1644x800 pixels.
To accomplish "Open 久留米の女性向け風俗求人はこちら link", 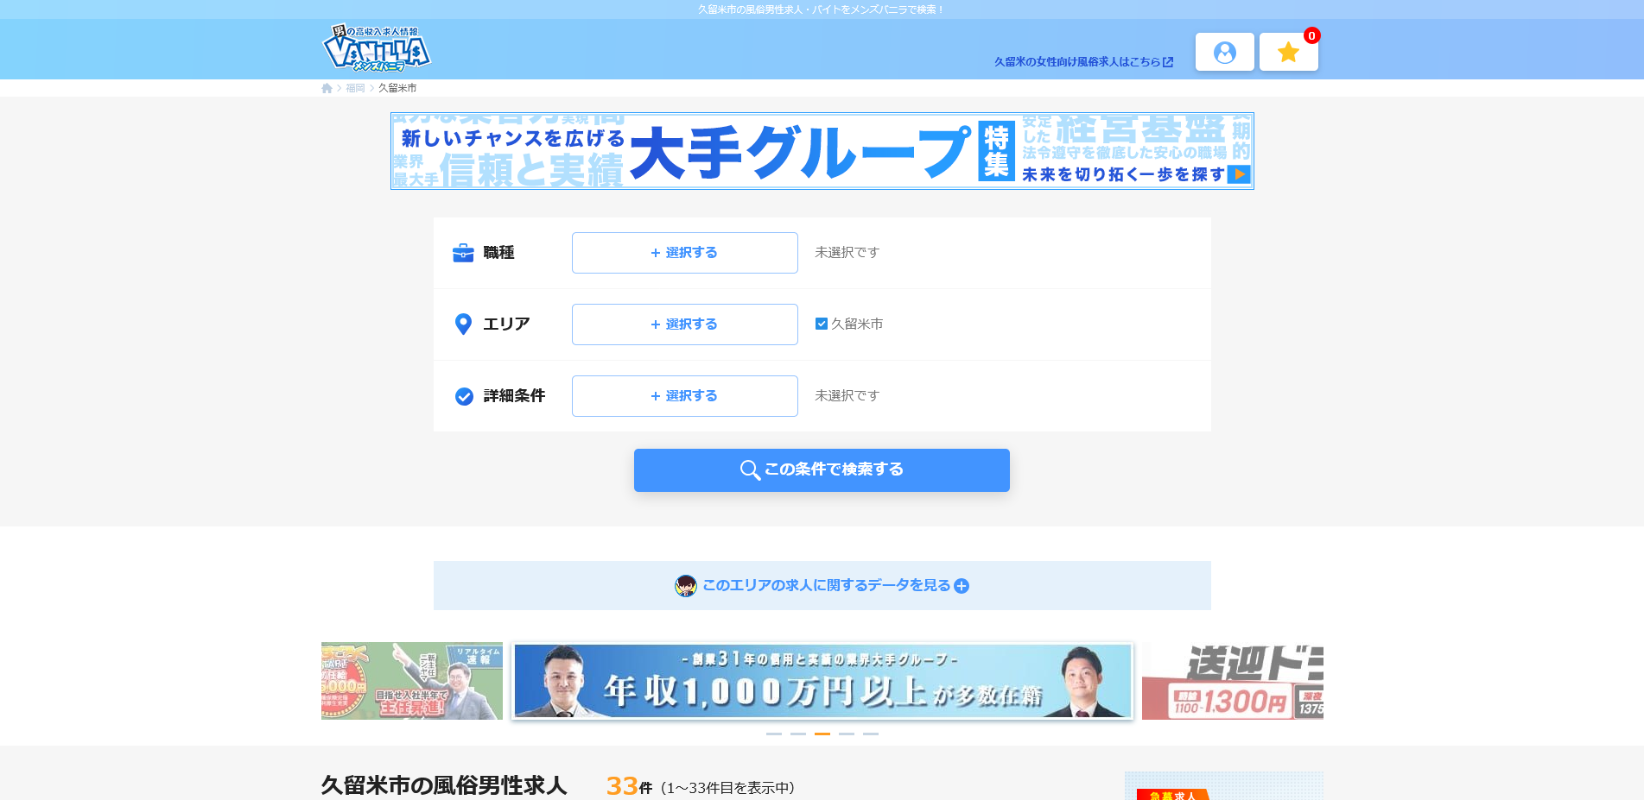I will click(1082, 62).
